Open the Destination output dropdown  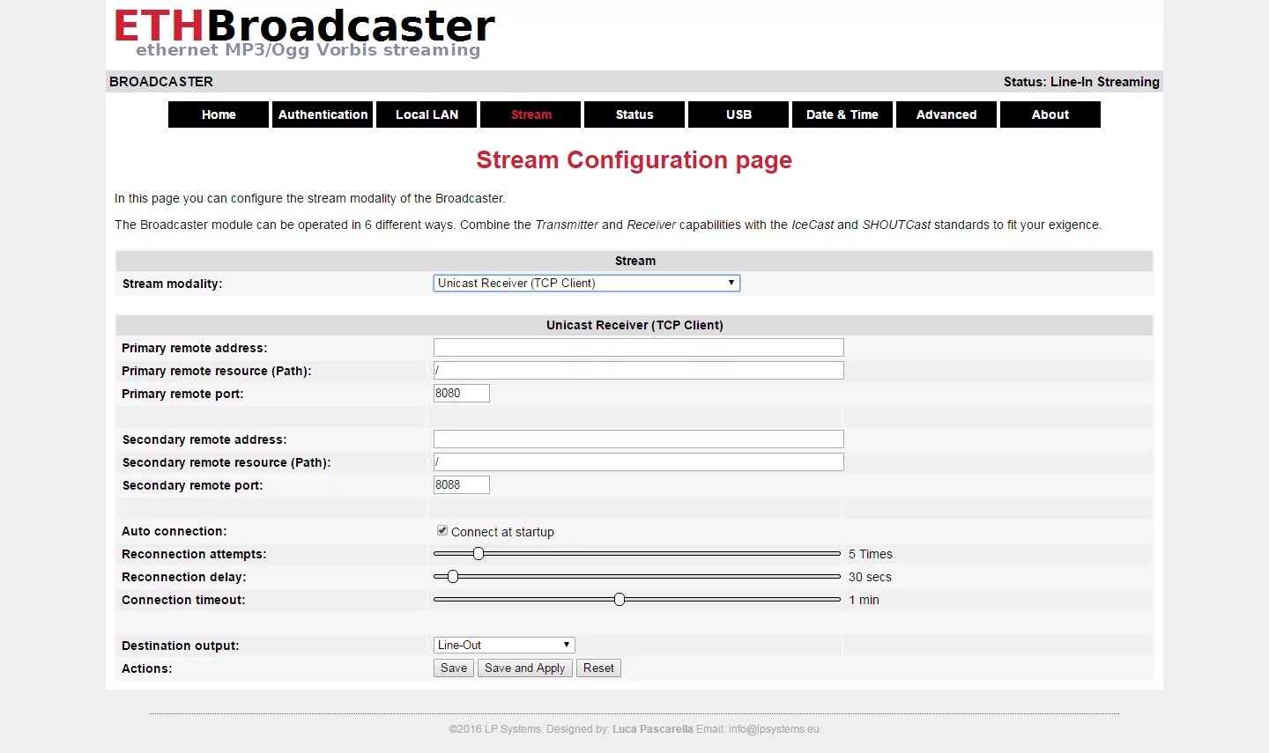click(504, 646)
